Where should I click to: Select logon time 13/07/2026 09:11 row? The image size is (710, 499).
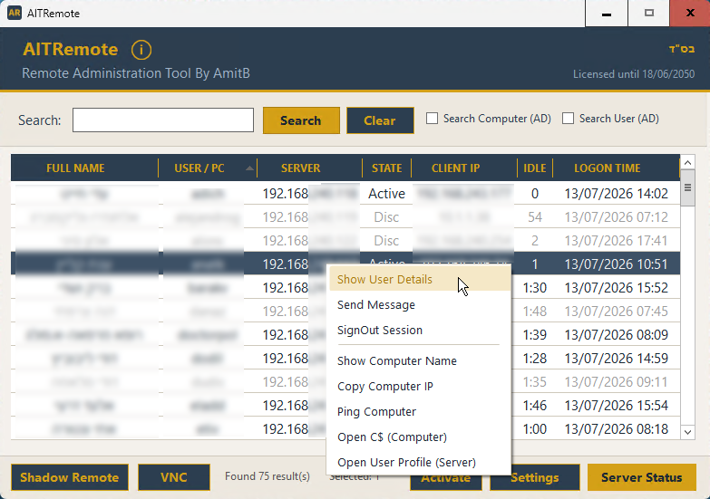click(x=617, y=382)
